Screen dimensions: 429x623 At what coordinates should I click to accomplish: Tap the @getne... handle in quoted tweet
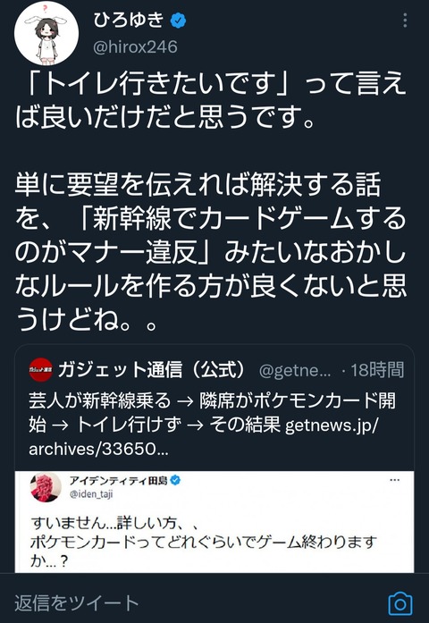click(x=295, y=371)
